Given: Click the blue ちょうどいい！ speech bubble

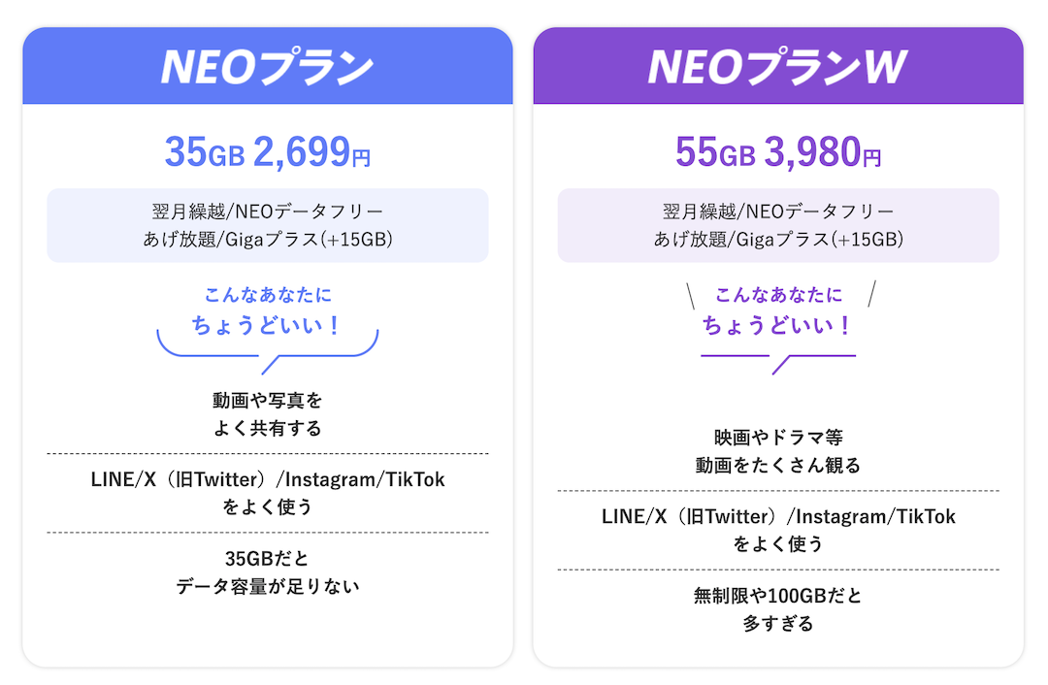Looking at the screenshot, I should pyautogui.click(x=267, y=324).
